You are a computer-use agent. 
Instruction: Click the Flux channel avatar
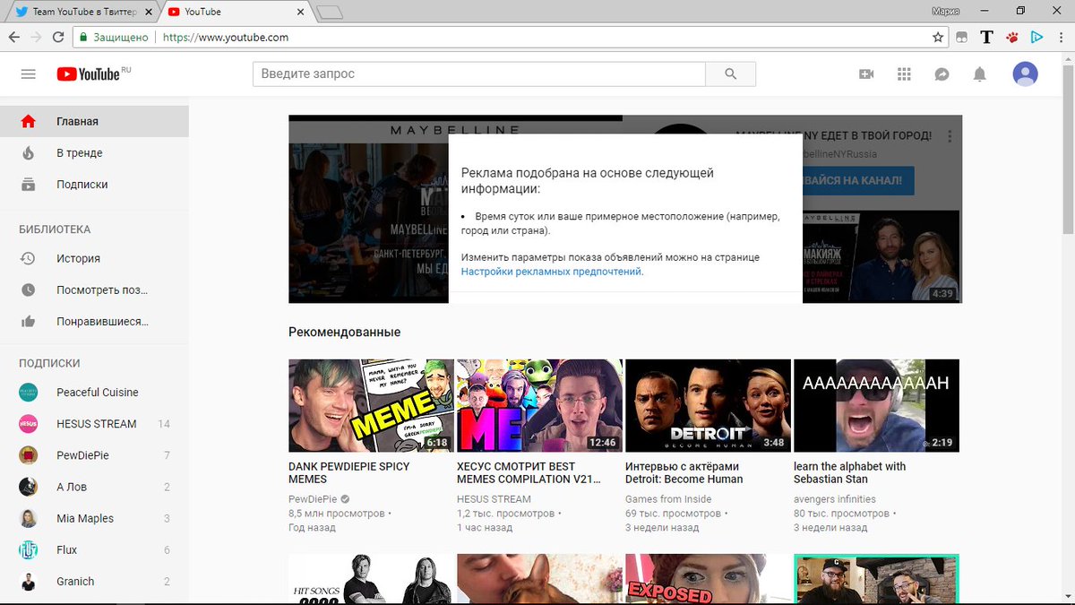coord(28,550)
